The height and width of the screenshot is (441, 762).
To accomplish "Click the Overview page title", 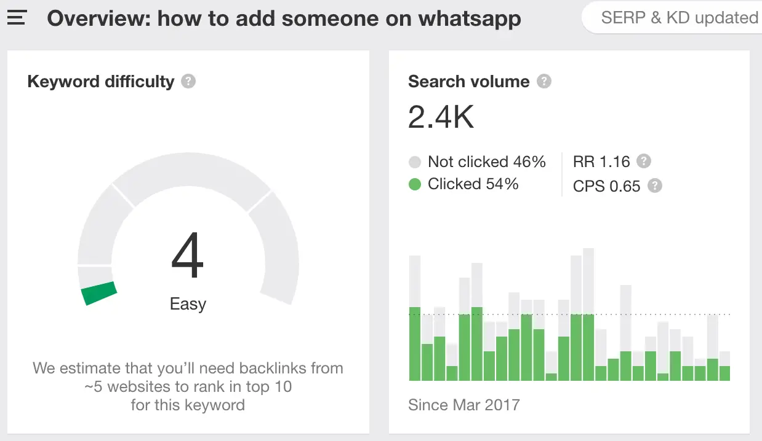I will click(284, 18).
